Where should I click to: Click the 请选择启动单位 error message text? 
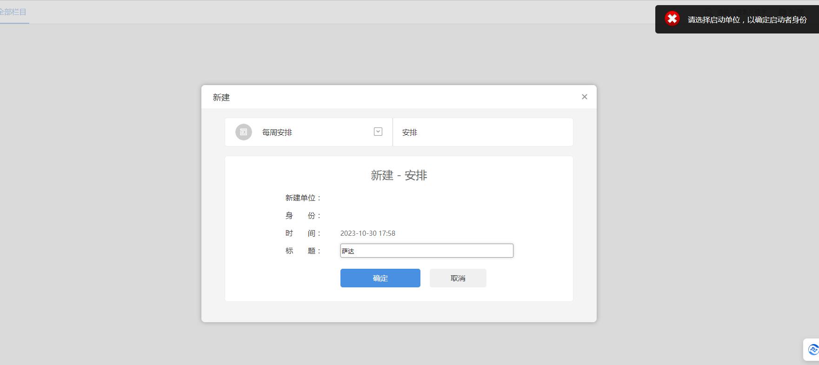747,20
